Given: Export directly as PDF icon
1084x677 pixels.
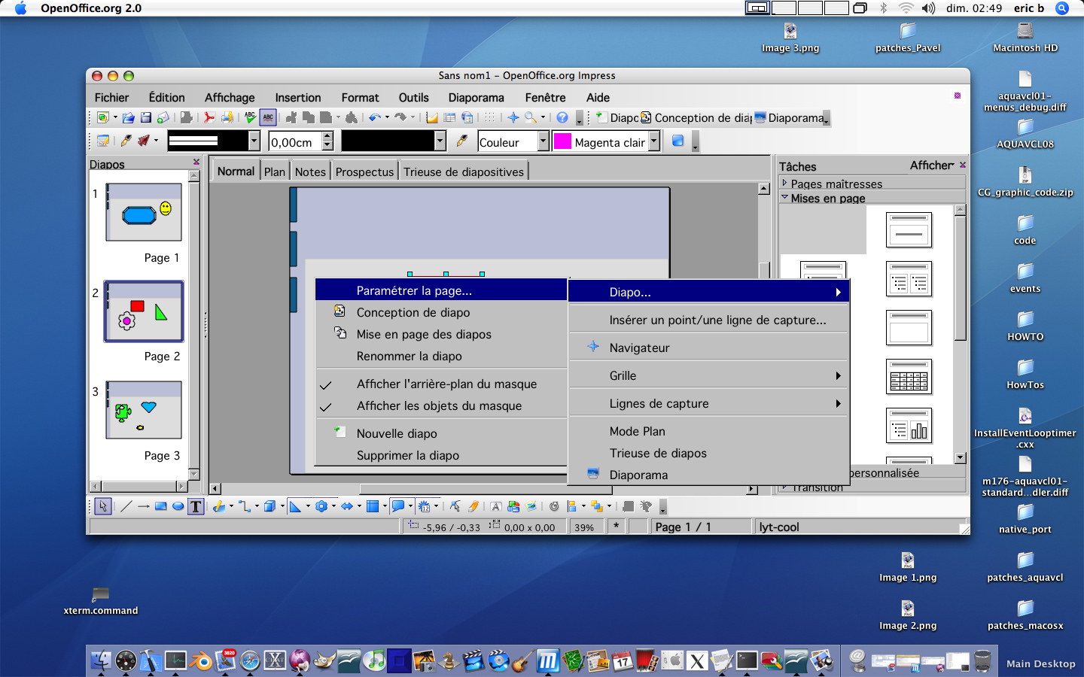Looking at the screenshot, I should tap(209, 118).
